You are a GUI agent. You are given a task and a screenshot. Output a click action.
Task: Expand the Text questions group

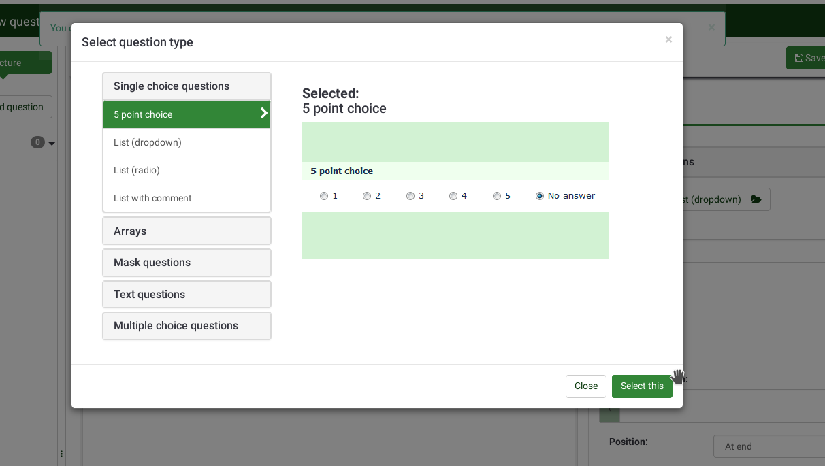point(187,295)
